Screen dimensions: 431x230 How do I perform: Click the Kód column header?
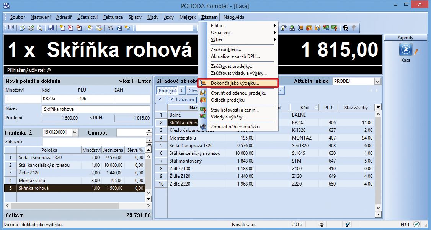tap(304, 108)
